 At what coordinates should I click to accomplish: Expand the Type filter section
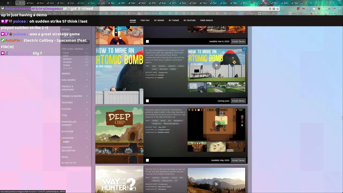(x=74, y=115)
